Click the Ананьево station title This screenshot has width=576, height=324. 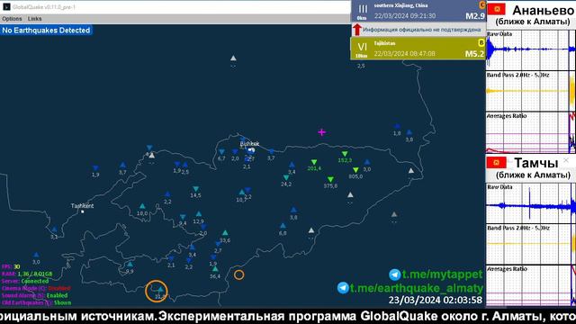tap(543, 10)
